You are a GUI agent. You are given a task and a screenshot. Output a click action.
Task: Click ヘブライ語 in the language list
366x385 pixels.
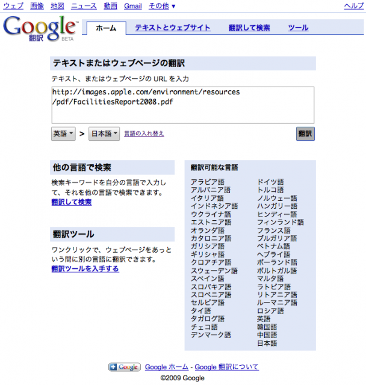coord(274,254)
